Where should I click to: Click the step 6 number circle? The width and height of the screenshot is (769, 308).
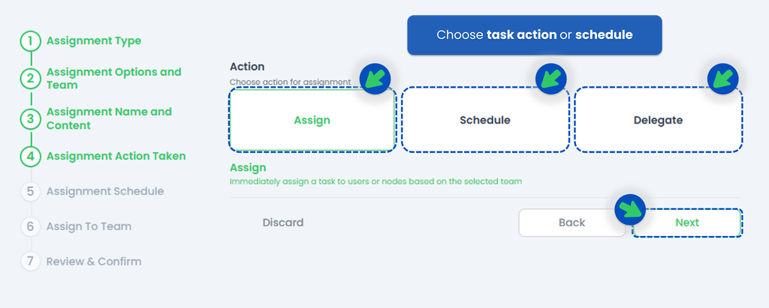click(30, 226)
